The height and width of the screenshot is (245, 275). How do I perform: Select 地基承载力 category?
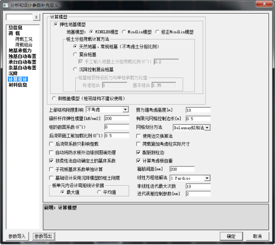(x=20, y=50)
